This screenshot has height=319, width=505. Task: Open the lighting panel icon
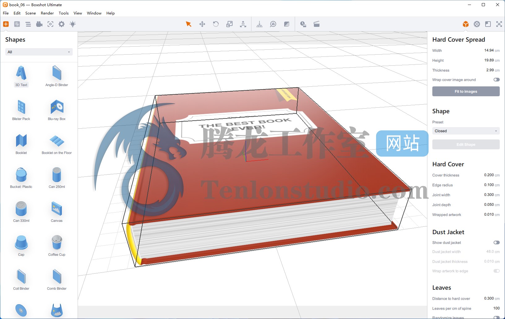[73, 24]
